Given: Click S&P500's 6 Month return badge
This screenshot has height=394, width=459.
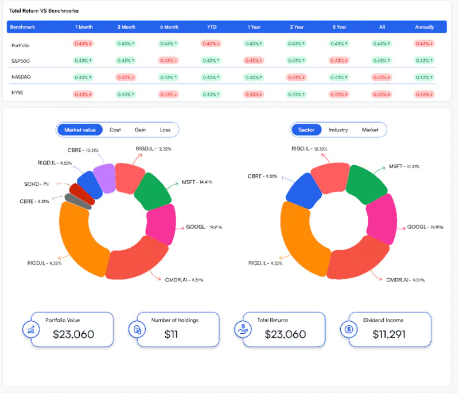Looking at the screenshot, I should [x=168, y=61].
